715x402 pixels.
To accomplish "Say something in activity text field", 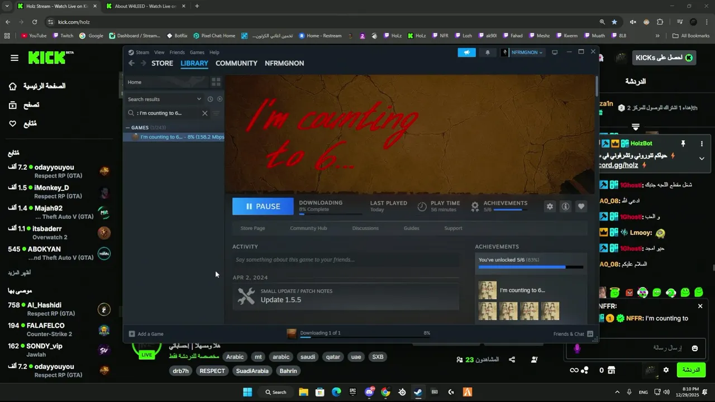I will pyautogui.click(x=346, y=260).
